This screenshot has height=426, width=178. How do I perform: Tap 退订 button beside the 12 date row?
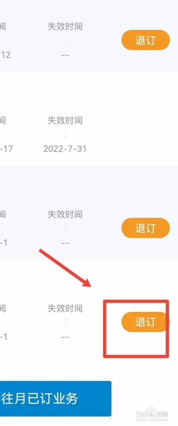coord(146,40)
